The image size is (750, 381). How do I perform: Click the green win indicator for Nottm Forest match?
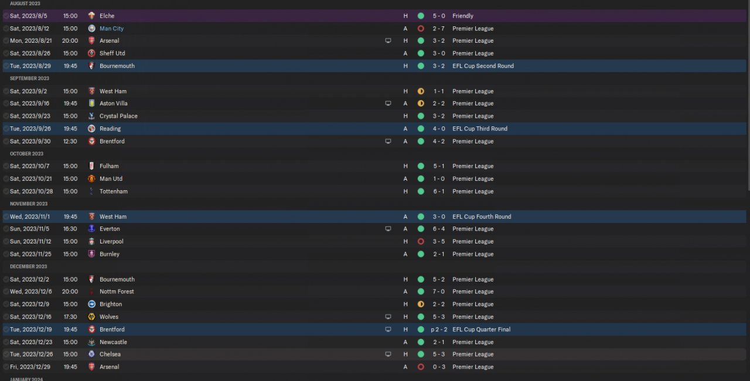[x=421, y=291]
